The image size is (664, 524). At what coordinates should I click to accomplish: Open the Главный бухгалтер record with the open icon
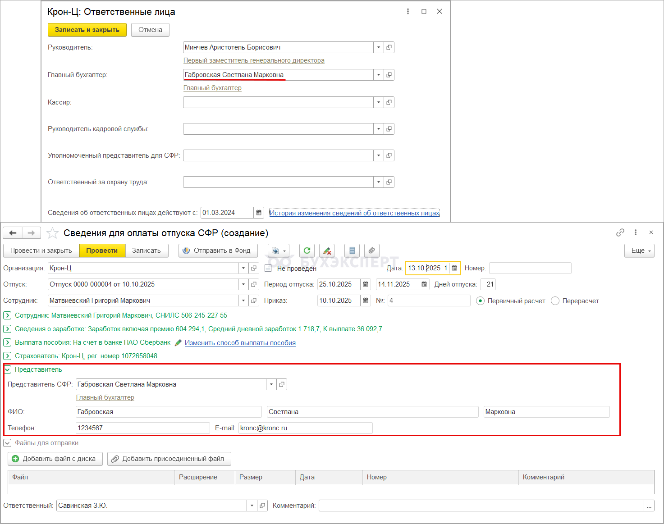[x=389, y=75]
